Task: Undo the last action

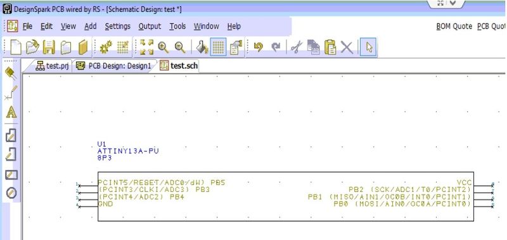Action: 259,47
